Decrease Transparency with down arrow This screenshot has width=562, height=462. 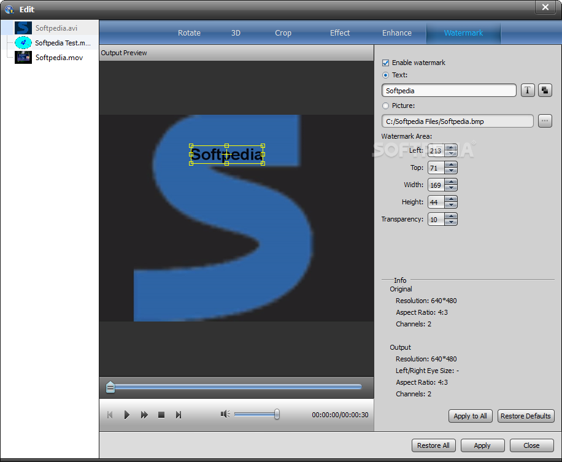451,222
